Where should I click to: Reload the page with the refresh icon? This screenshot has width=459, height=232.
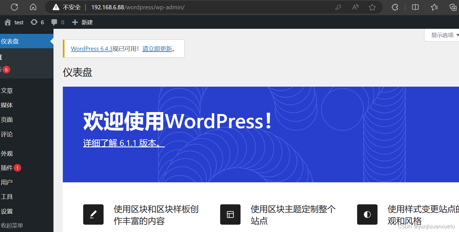pyautogui.click(x=14, y=7)
